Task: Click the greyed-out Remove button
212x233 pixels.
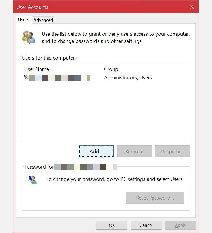Action: click(x=134, y=151)
